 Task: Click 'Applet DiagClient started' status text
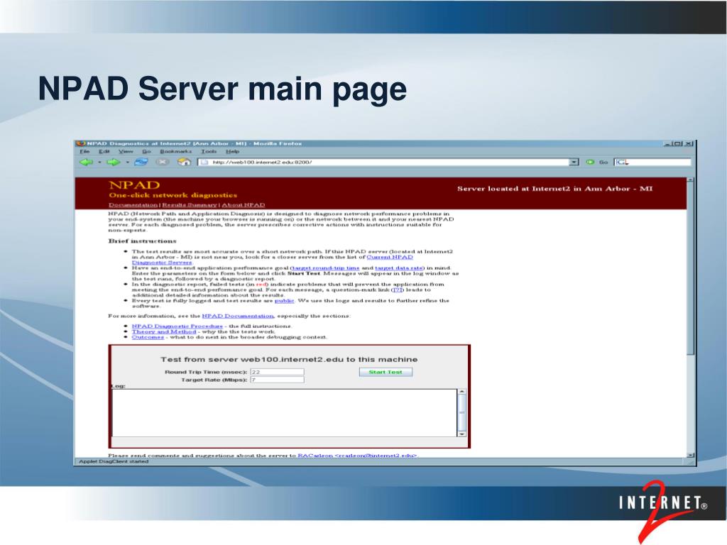114,461
